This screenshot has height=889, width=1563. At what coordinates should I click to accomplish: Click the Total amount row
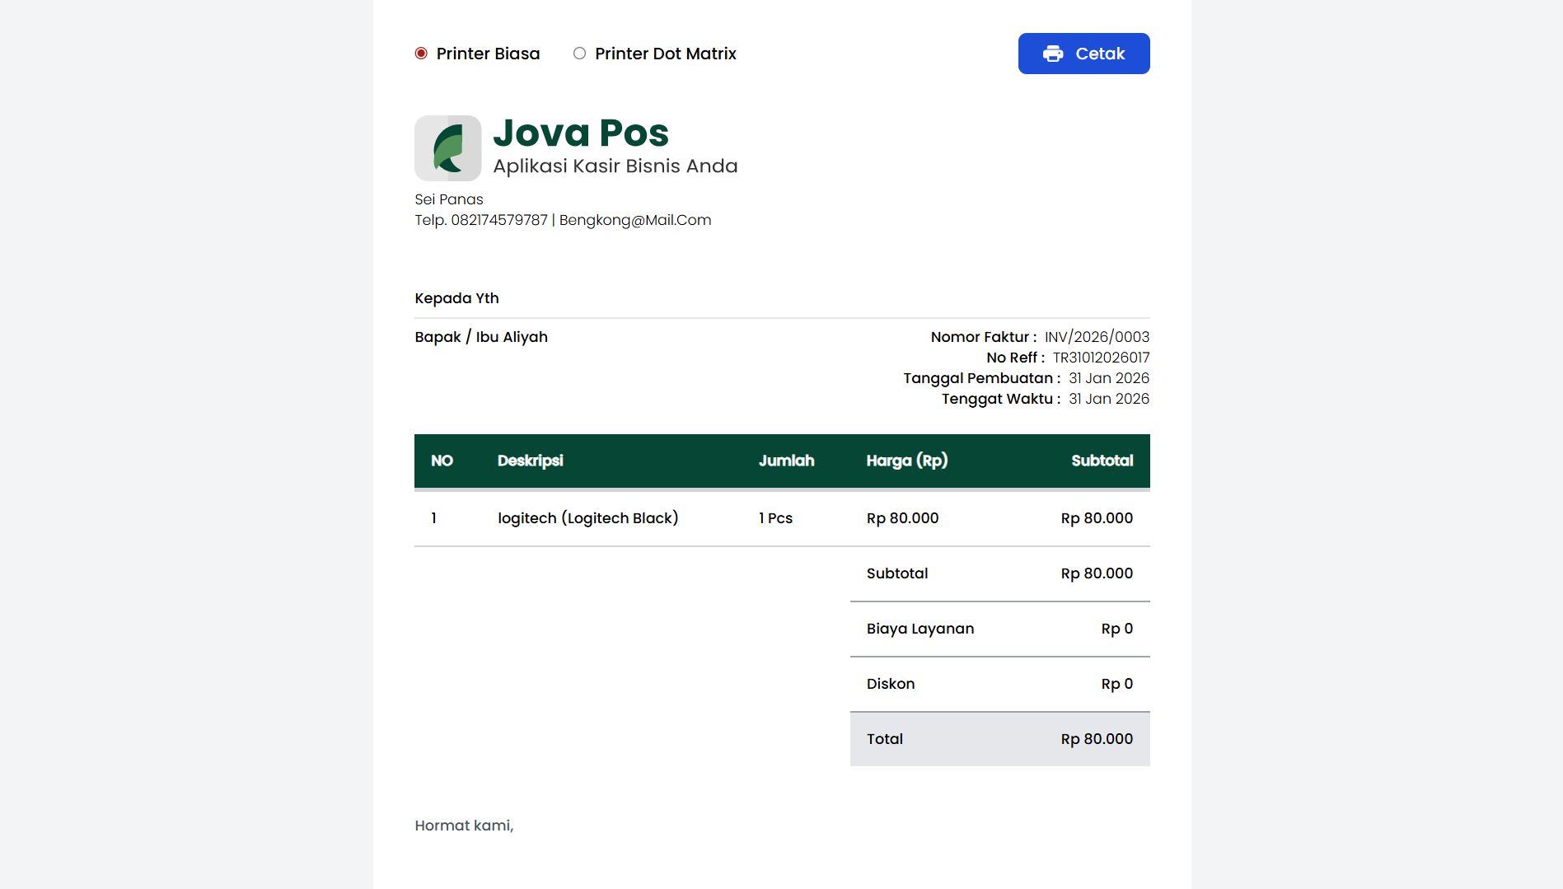click(x=999, y=739)
